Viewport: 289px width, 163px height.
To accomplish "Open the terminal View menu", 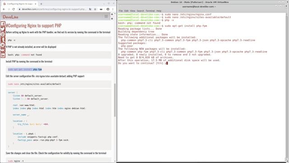I will [132, 11].
